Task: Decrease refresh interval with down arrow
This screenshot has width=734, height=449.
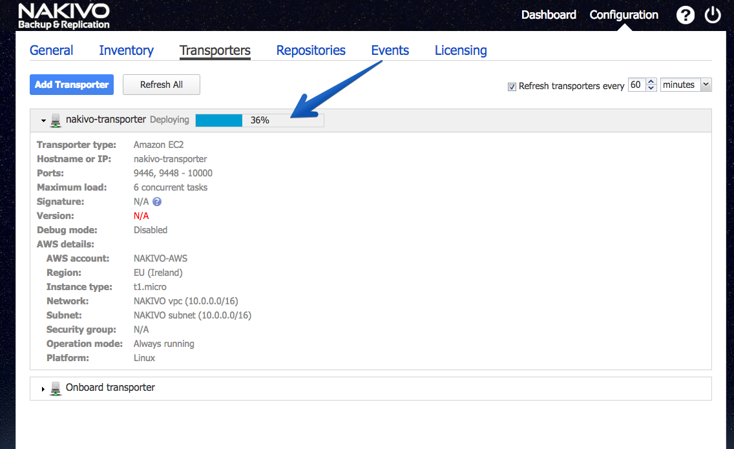Action: click(x=651, y=88)
